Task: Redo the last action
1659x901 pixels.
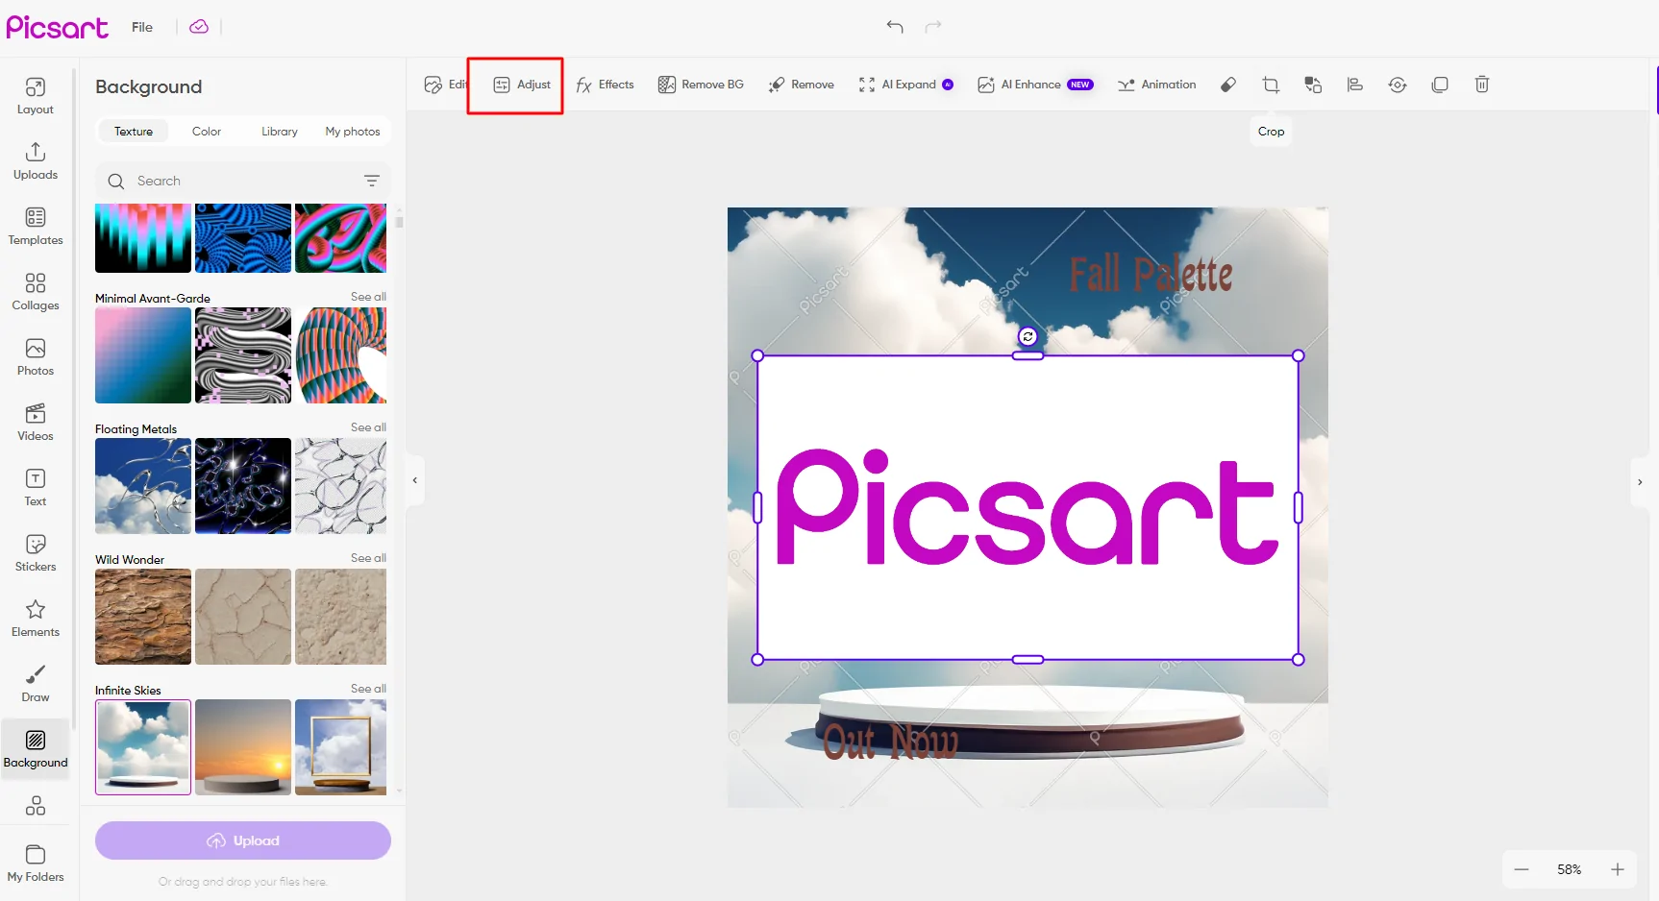Action: [x=933, y=27]
